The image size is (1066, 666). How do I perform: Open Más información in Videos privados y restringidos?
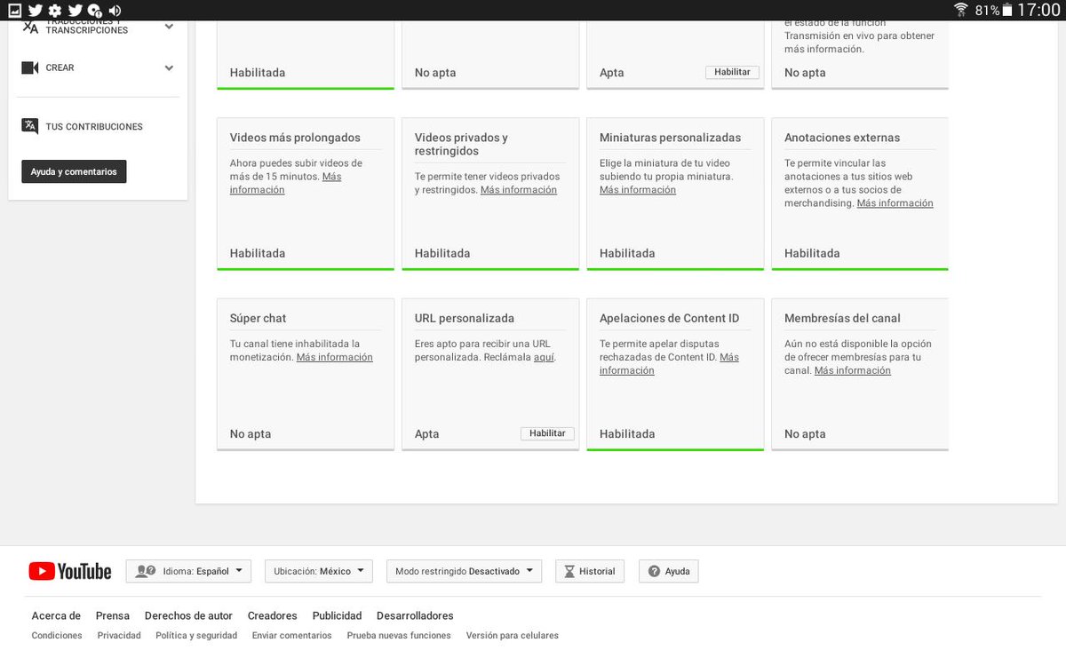(x=519, y=190)
